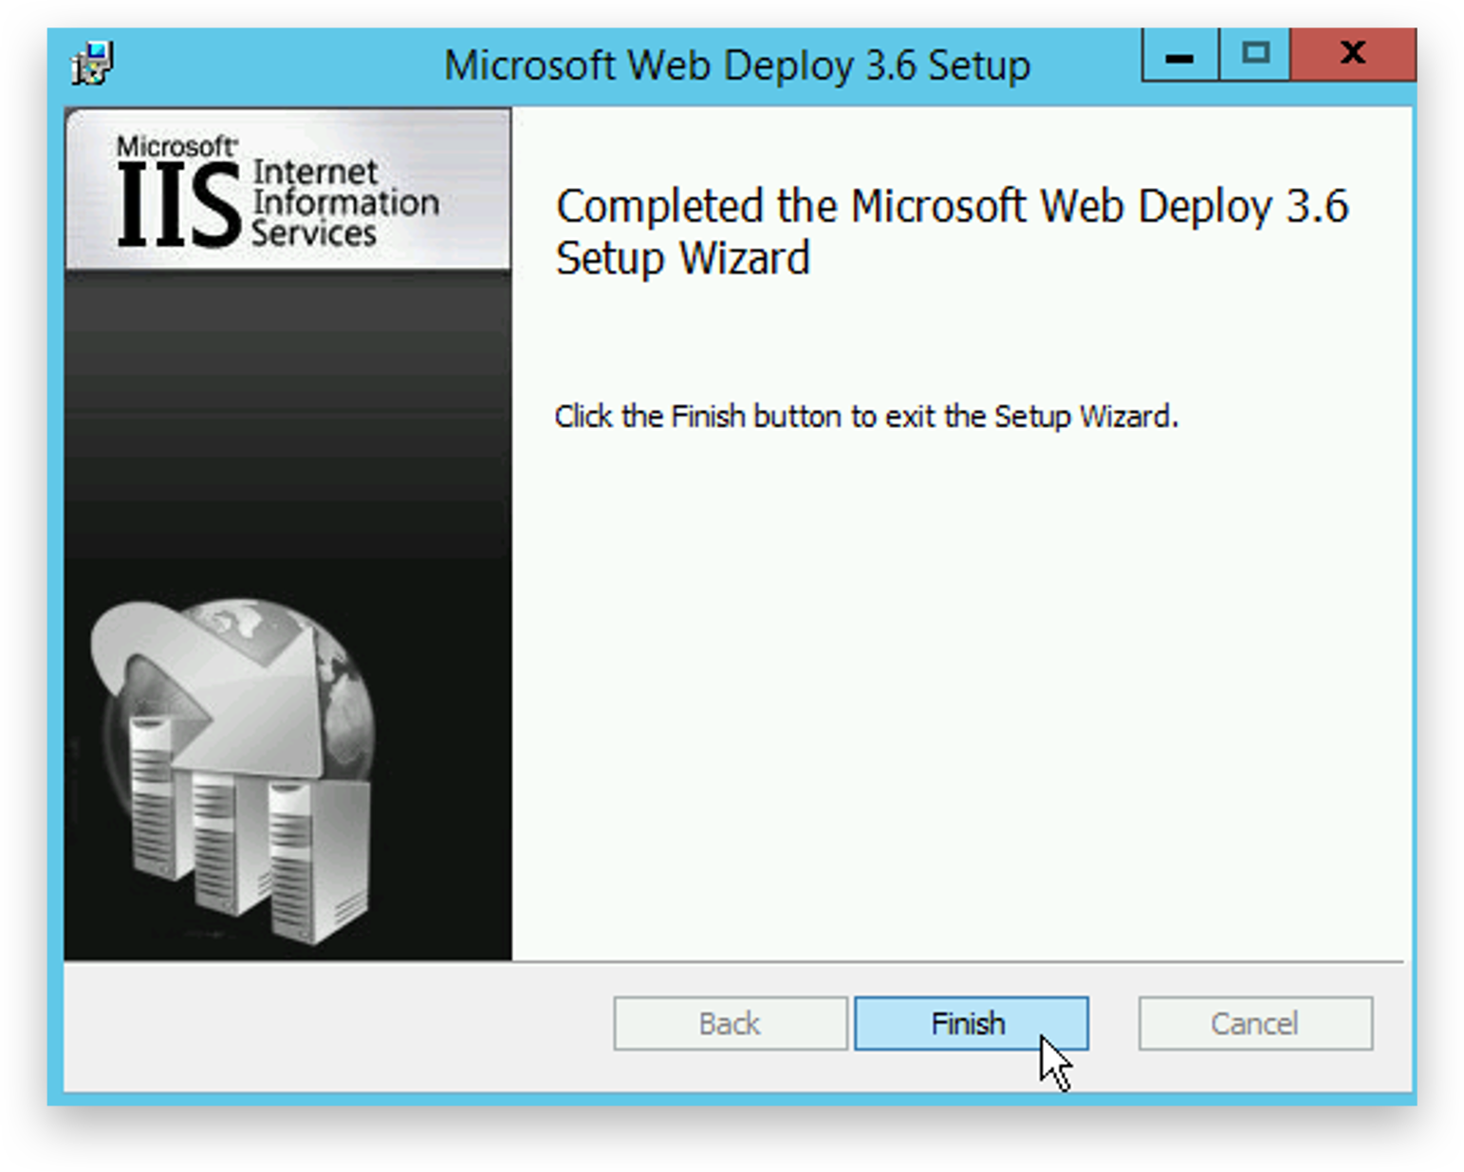
Task: Click the small 'Microsoft' text above IIS
Action: coord(176,146)
